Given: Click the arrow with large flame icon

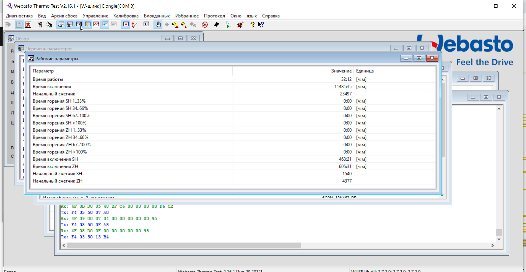Looking at the screenshot, I should 175,25.
